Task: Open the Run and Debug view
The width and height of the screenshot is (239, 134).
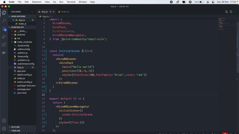Action: pyautogui.click(x=4, y=36)
